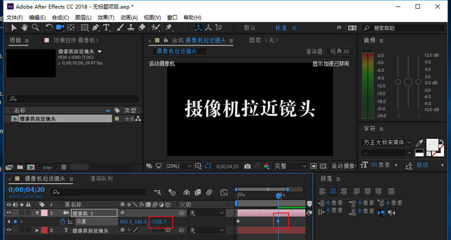Toggle visibility of the text layer 2
This screenshot has width=451, height=240.
point(10,230)
